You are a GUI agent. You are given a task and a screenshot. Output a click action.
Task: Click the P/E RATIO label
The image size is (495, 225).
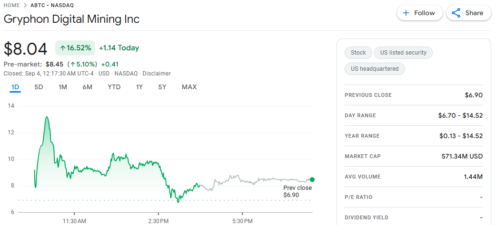point(358,197)
